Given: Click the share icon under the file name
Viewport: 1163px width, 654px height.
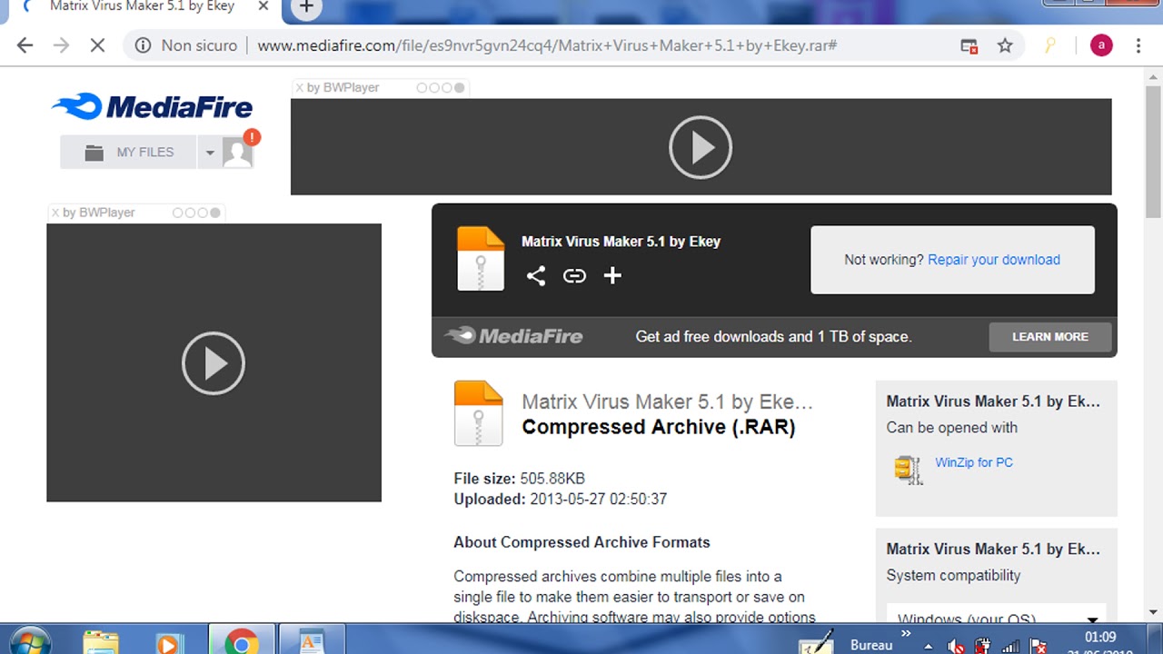Looking at the screenshot, I should tap(536, 276).
